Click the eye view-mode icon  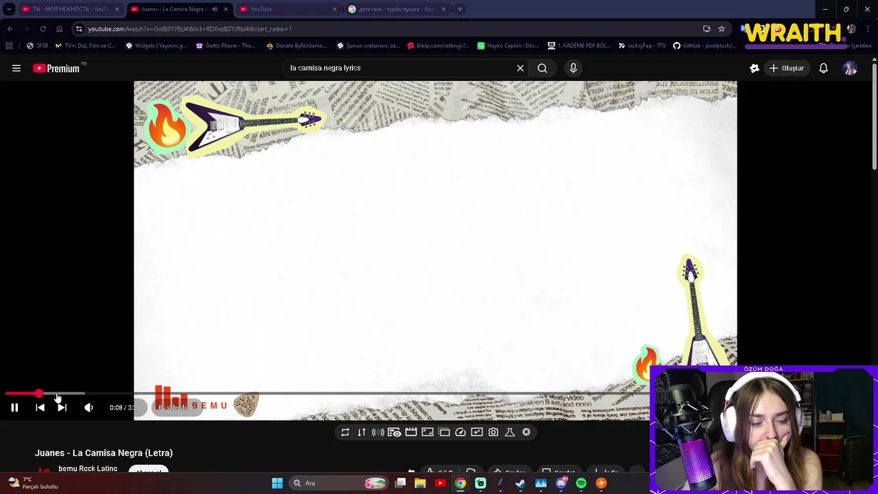pyautogui.click(x=394, y=432)
